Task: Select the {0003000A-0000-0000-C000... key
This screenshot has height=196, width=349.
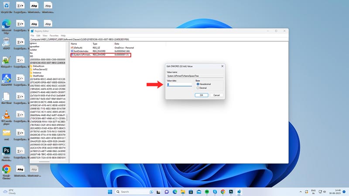Action: pos(48,60)
